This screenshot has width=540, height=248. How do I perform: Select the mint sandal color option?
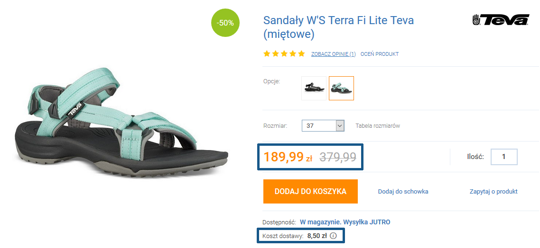[341, 88]
